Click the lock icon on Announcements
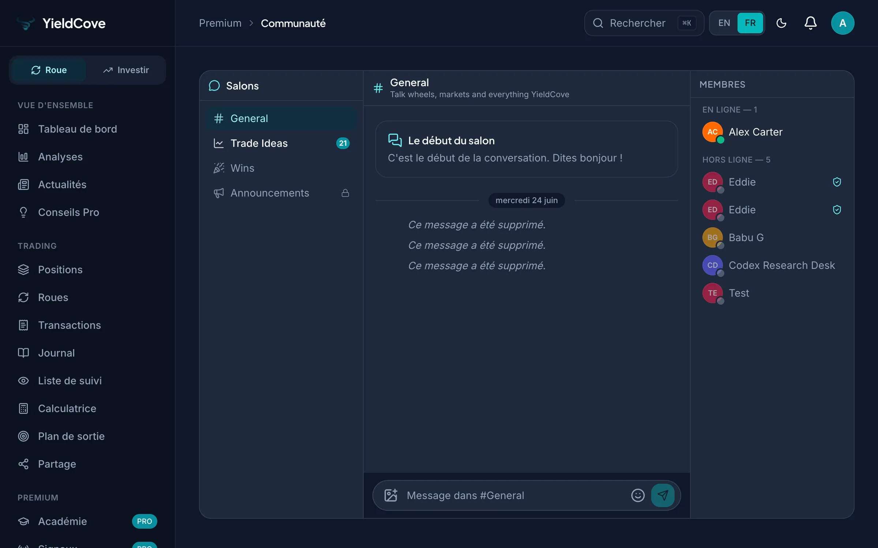Viewport: 878px width, 548px height. point(345,193)
